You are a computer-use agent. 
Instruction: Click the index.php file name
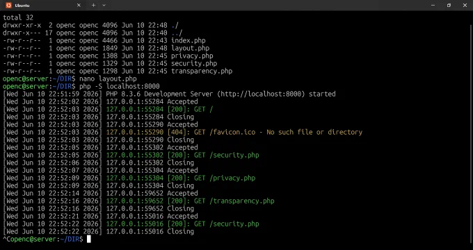(x=189, y=41)
